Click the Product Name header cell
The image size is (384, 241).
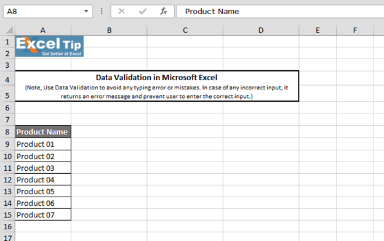coord(43,132)
